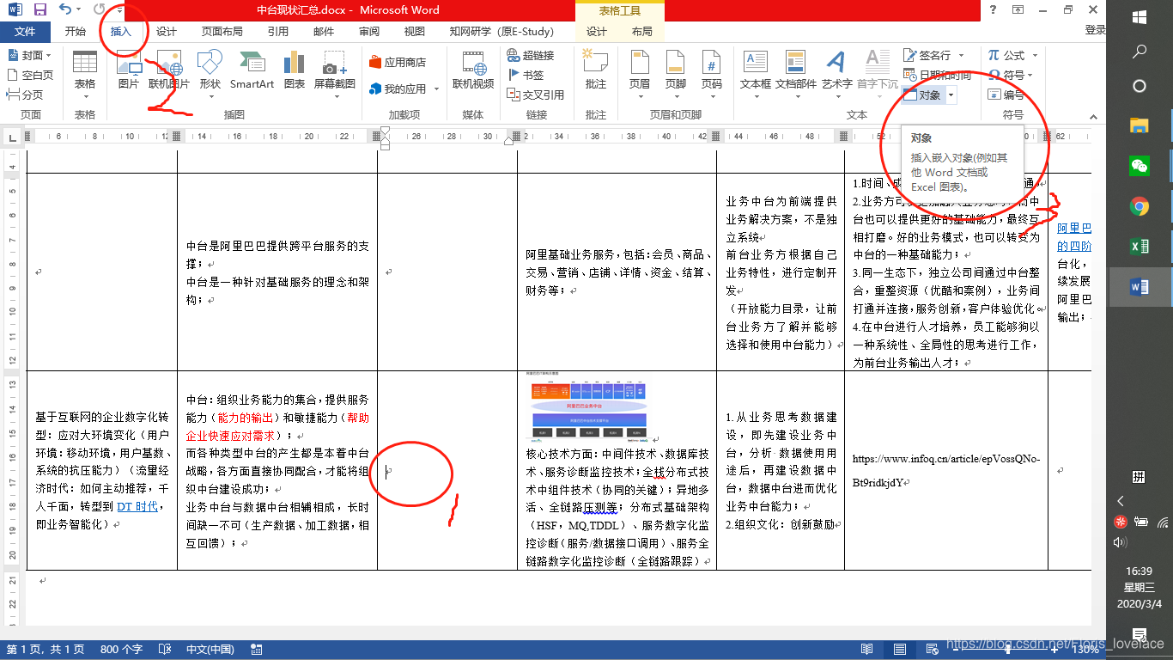The image size is (1173, 660).
Task: Insert an embedded 对象 object
Action: click(x=923, y=95)
